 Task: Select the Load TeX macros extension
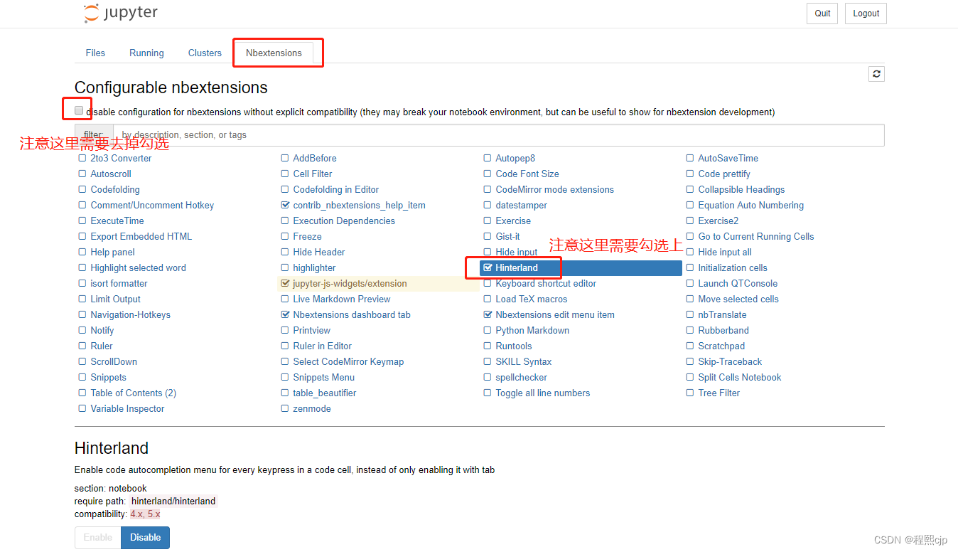tap(531, 299)
